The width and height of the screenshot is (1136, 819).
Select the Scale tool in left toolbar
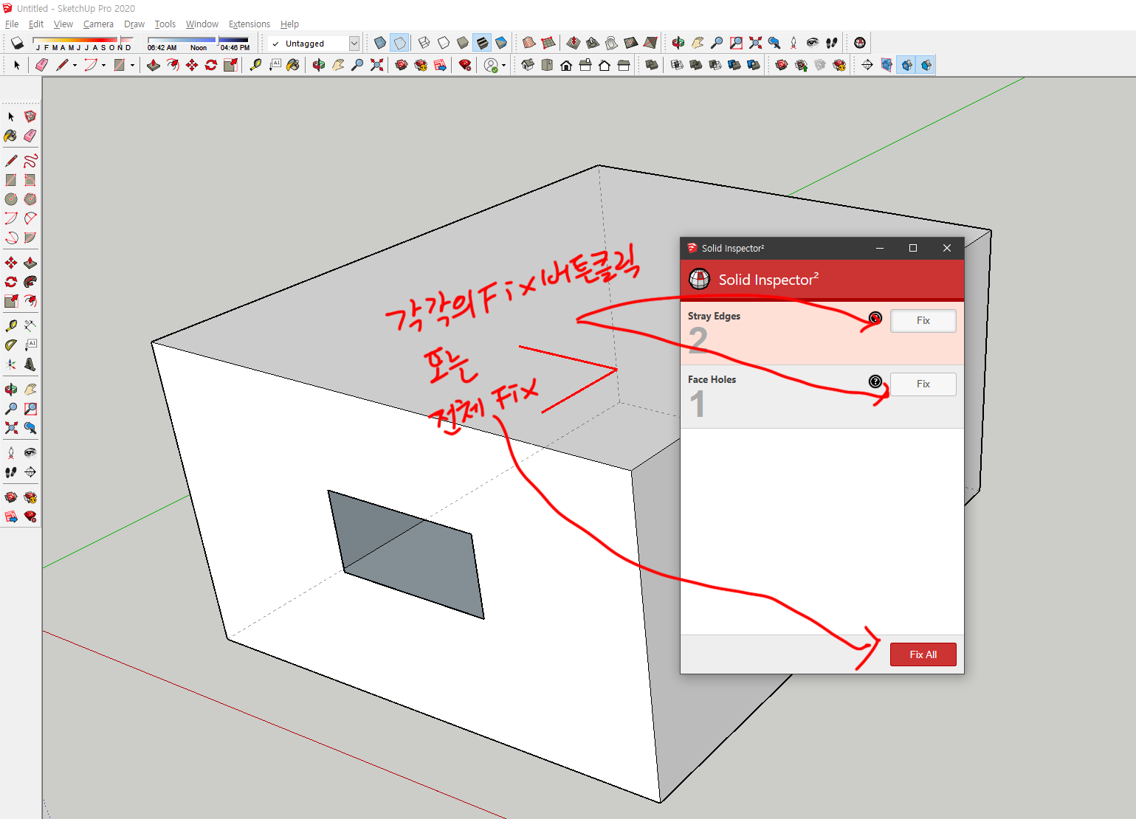click(10, 301)
